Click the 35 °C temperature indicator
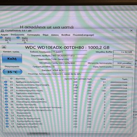 pyautogui.click(x=12, y=72)
